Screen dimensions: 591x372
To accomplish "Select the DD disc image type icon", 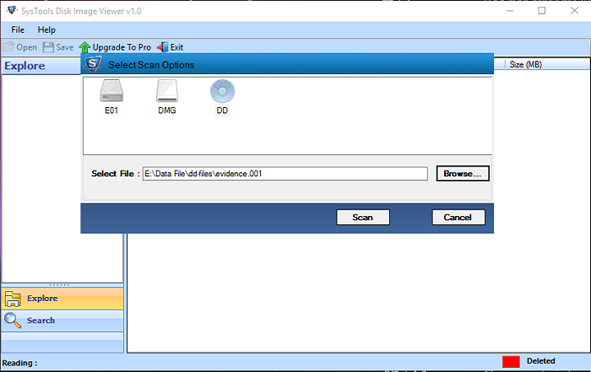I will coord(222,96).
